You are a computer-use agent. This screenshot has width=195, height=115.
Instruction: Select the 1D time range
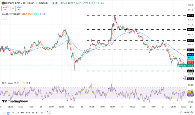click(4, 112)
